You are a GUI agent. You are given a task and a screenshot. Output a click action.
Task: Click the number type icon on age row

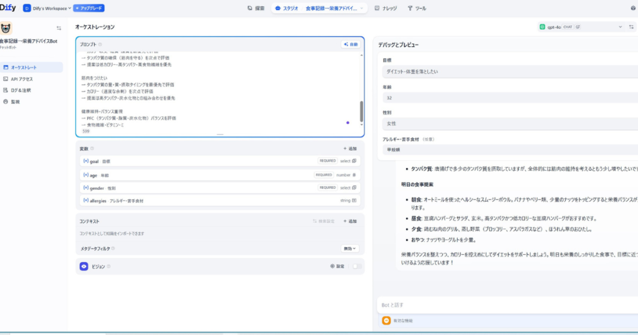point(355,175)
